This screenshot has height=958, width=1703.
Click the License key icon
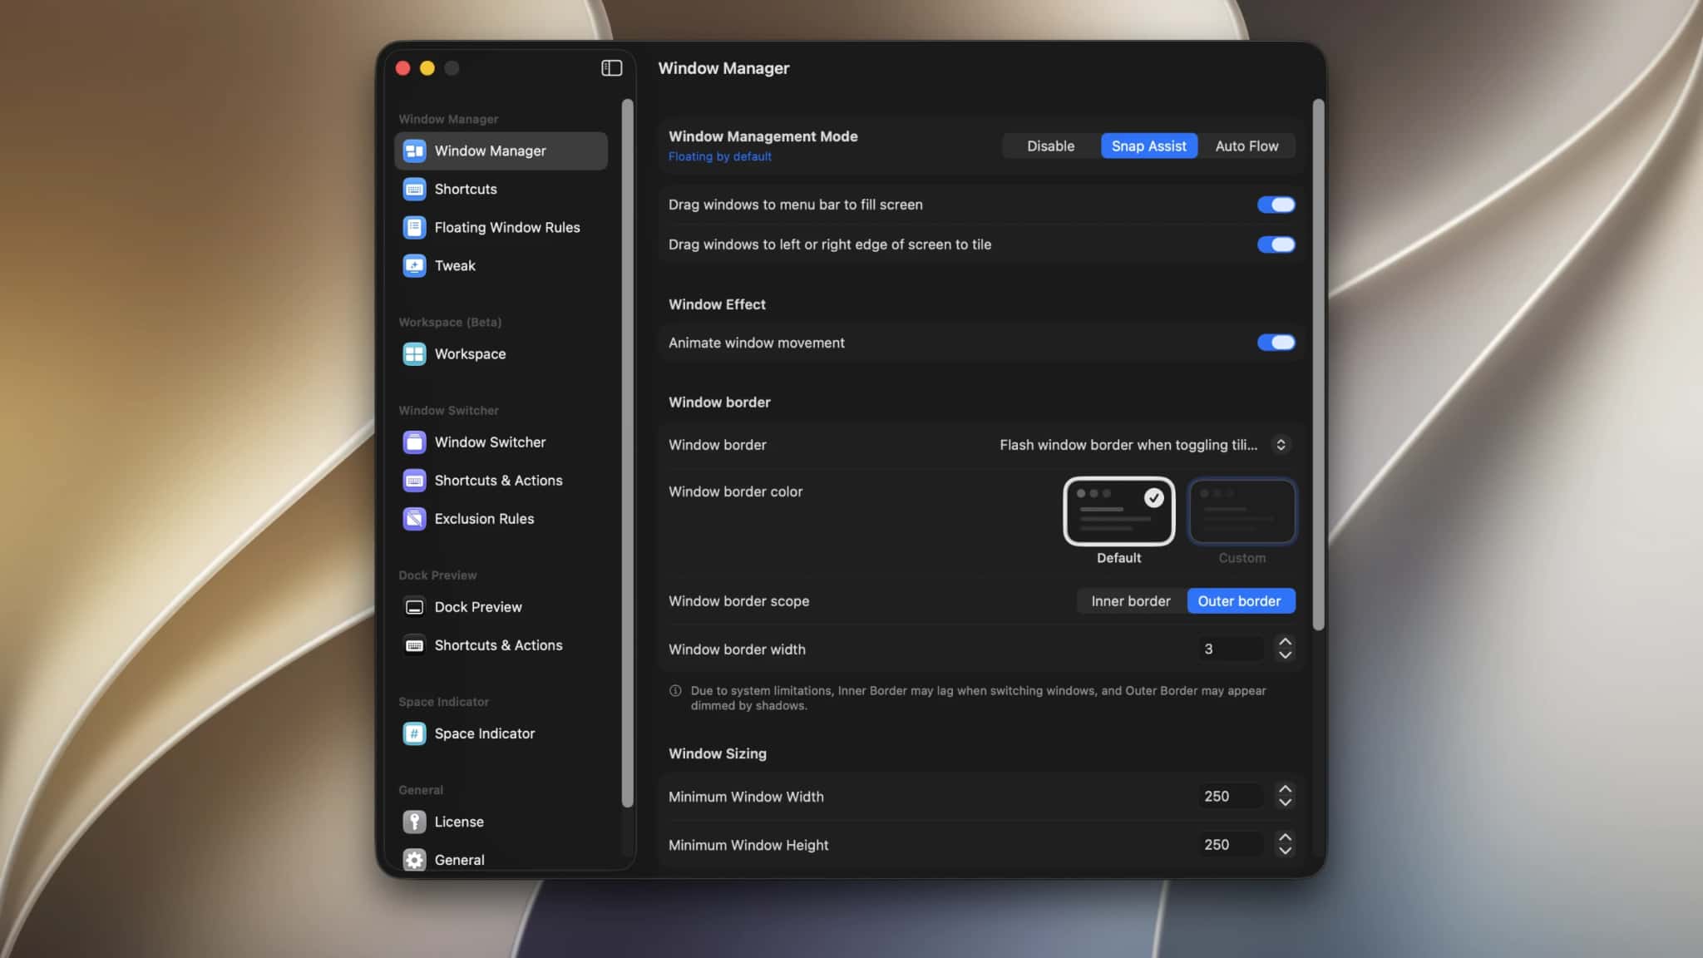click(x=414, y=821)
